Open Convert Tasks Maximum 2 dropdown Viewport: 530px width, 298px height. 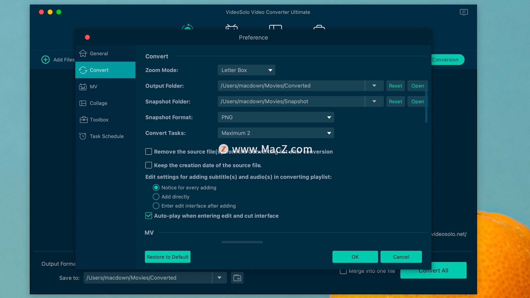[x=276, y=133]
